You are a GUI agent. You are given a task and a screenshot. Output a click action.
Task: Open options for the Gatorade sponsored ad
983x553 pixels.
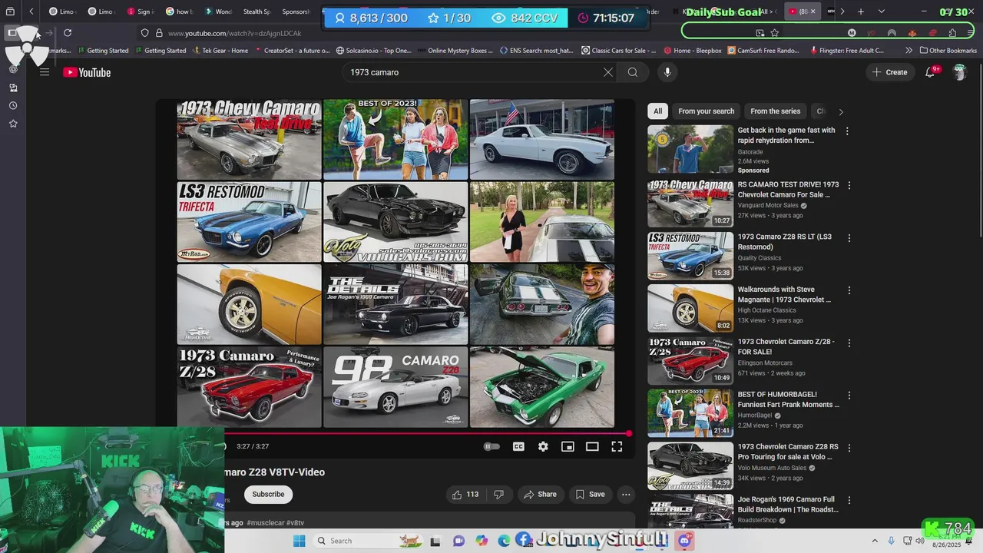click(x=847, y=131)
